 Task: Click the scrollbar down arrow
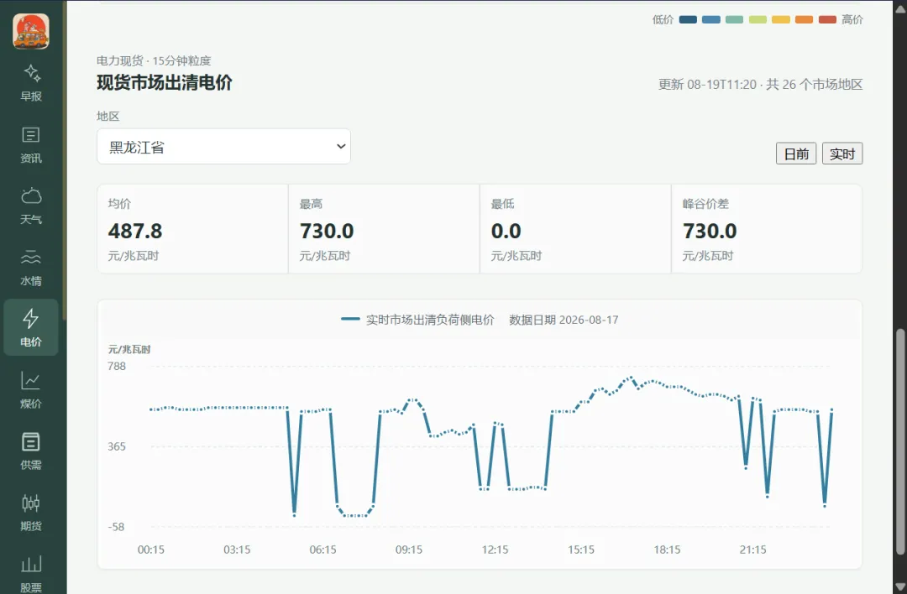pyautogui.click(x=900, y=586)
